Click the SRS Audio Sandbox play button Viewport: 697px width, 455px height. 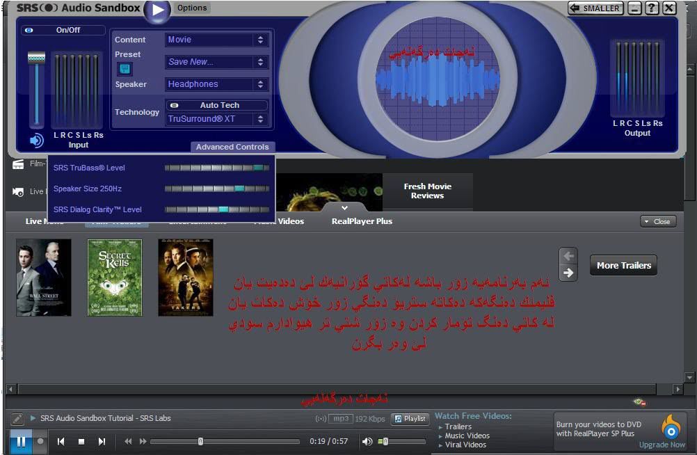(x=157, y=10)
